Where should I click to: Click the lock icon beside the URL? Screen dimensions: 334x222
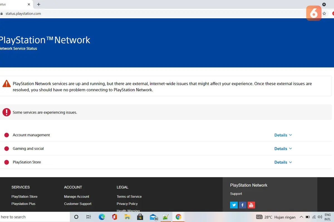pos(1,14)
